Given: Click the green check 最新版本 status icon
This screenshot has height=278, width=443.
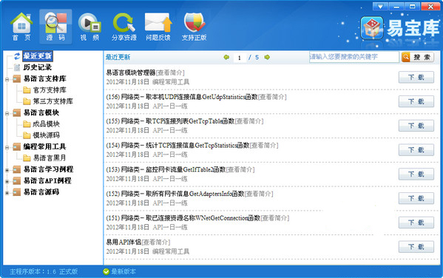Looking at the screenshot, I should (106, 271).
